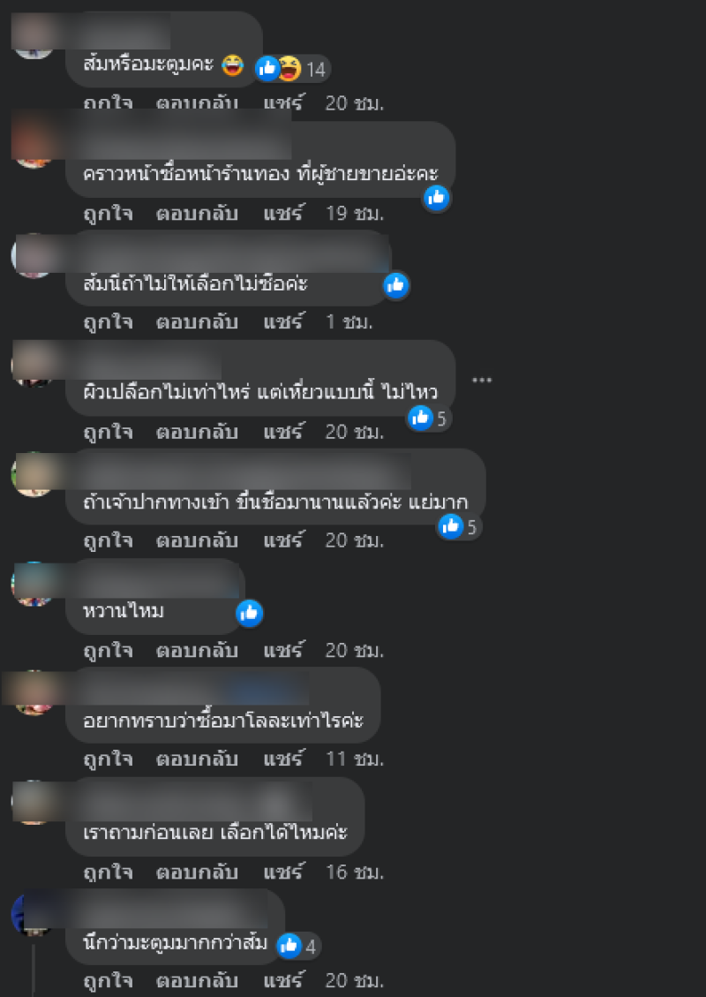
Task: Click ถูกใจ under the คราวหน้าซื้อหน้าร้านทอง comment
Action: pos(108,214)
